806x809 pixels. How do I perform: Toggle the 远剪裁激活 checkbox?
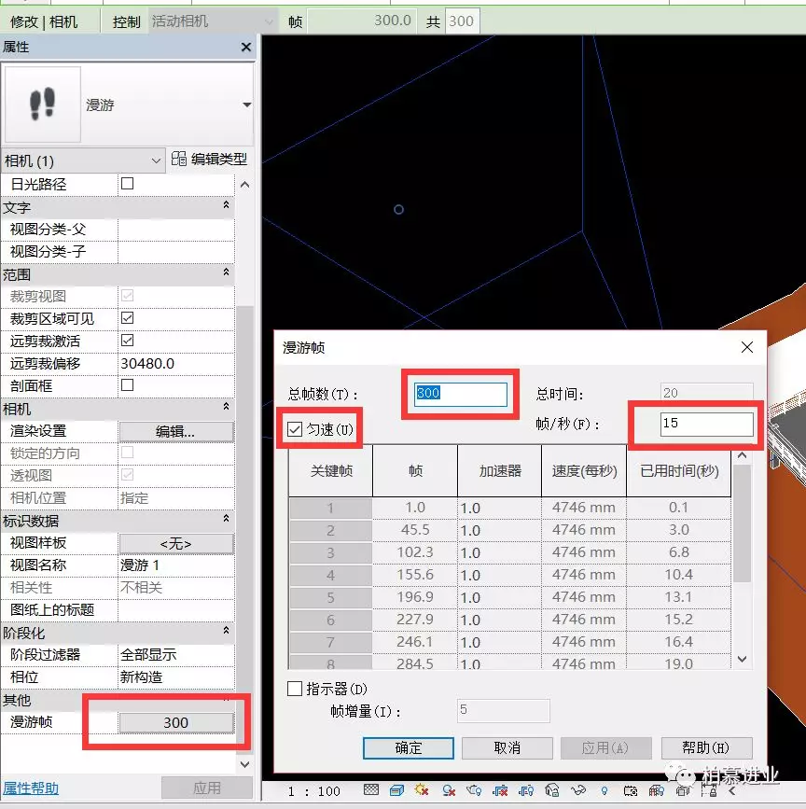click(127, 340)
